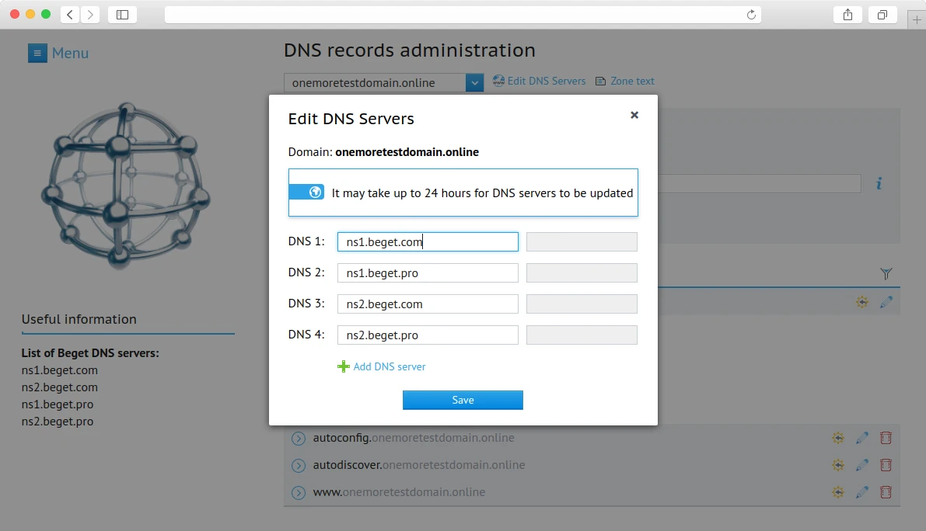Click the DNS 2 hostname field
This screenshot has width=926, height=531.
click(x=428, y=273)
